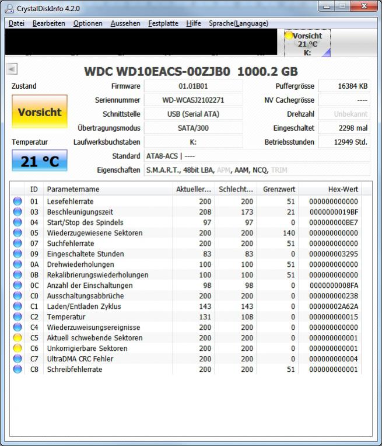Click the status icon for Schreibfehlerrate
Screen dimensions: 382x446
(17, 369)
